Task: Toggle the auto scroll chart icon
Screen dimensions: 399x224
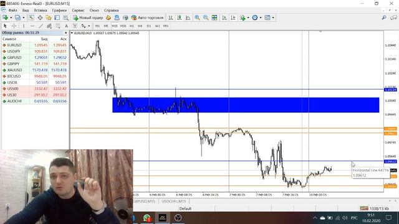Action: [224, 17]
